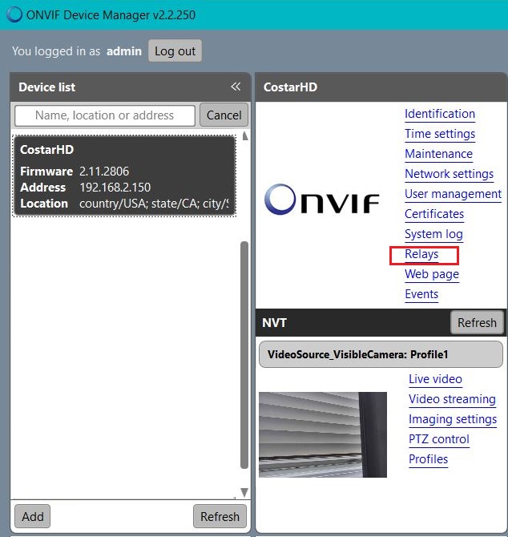The height and width of the screenshot is (537, 508).
Task: Select the CostarHD device entry
Action: (x=124, y=176)
